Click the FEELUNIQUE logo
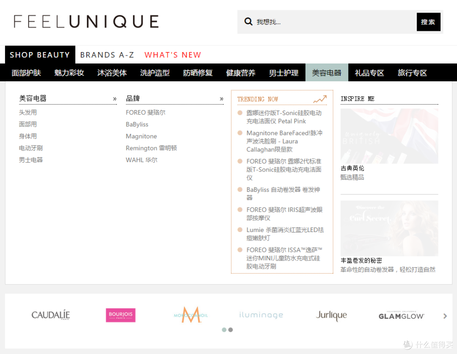This screenshot has height=354, width=457. pos(86,22)
